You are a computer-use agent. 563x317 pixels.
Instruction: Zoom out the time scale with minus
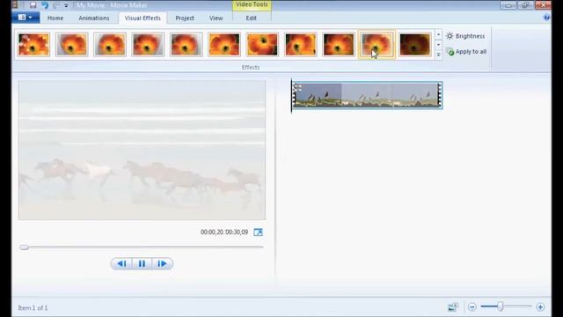(472, 307)
